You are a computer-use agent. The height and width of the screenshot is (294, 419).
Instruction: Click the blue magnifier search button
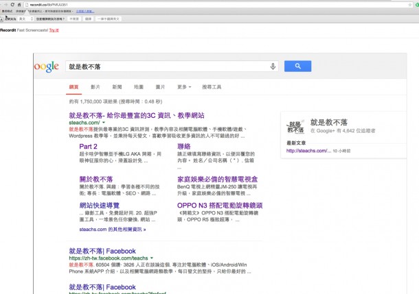tap(297, 66)
